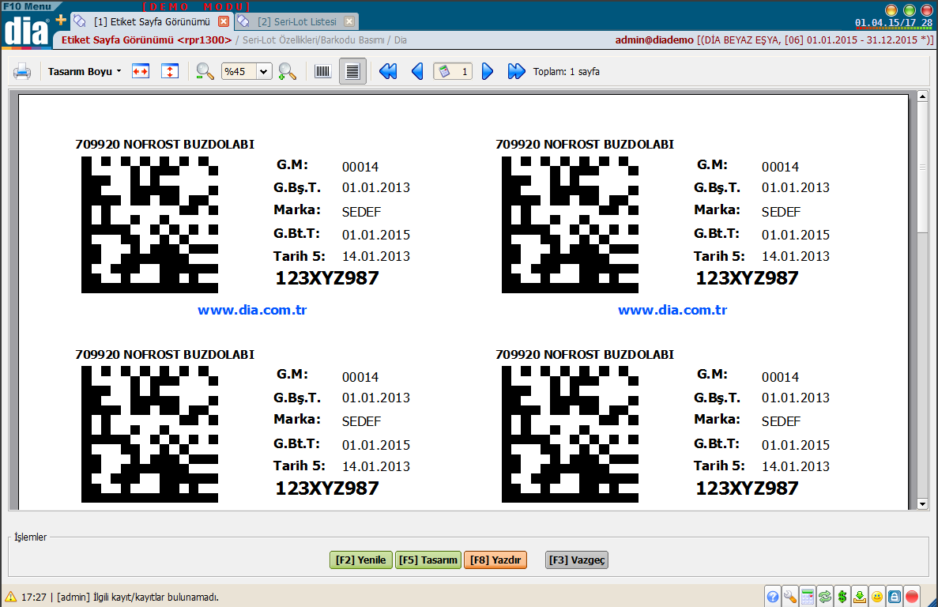Click admin@diademo user text
Image resolution: width=938 pixels, height=607 pixels.
[654, 40]
